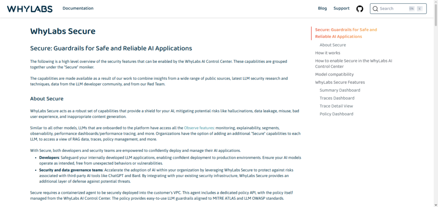The height and width of the screenshot is (207, 438).
Task: Click 'Security and data governance teams' bullet label
Action: (71, 170)
